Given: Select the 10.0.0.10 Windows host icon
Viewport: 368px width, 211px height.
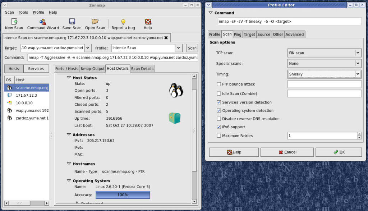Looking at the screenshot, I should [9, 103].
